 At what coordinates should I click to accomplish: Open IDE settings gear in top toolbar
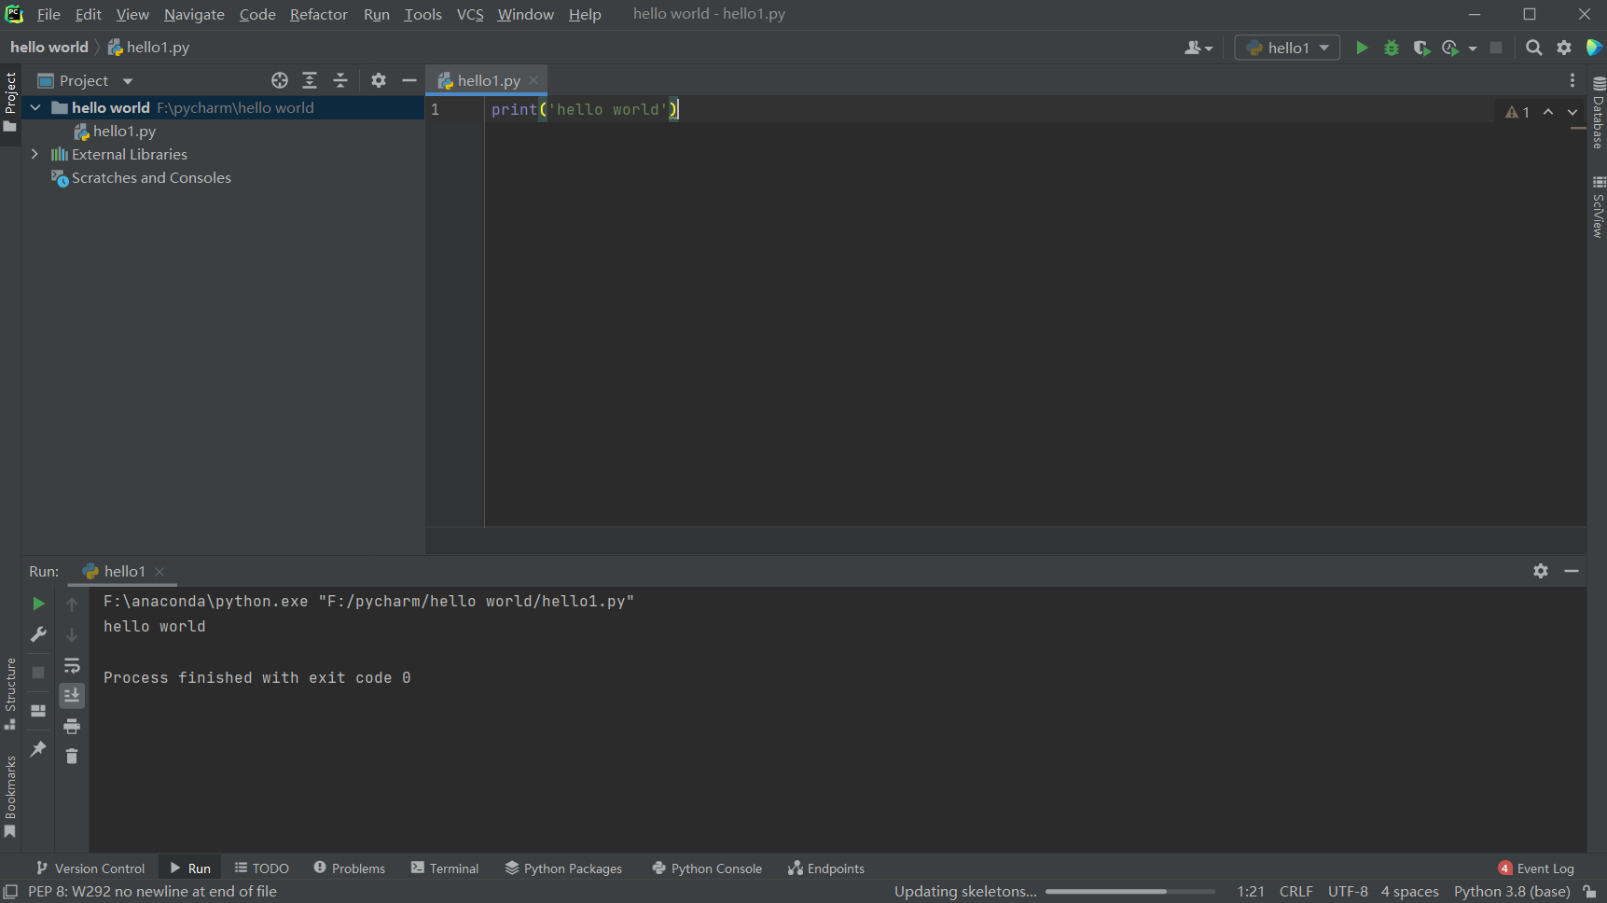[1564, 48]
